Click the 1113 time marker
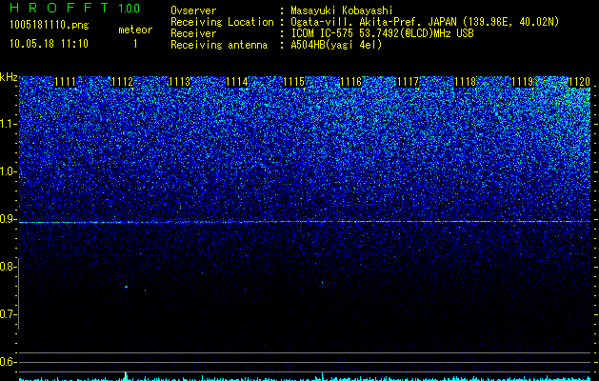 point(180,82)
